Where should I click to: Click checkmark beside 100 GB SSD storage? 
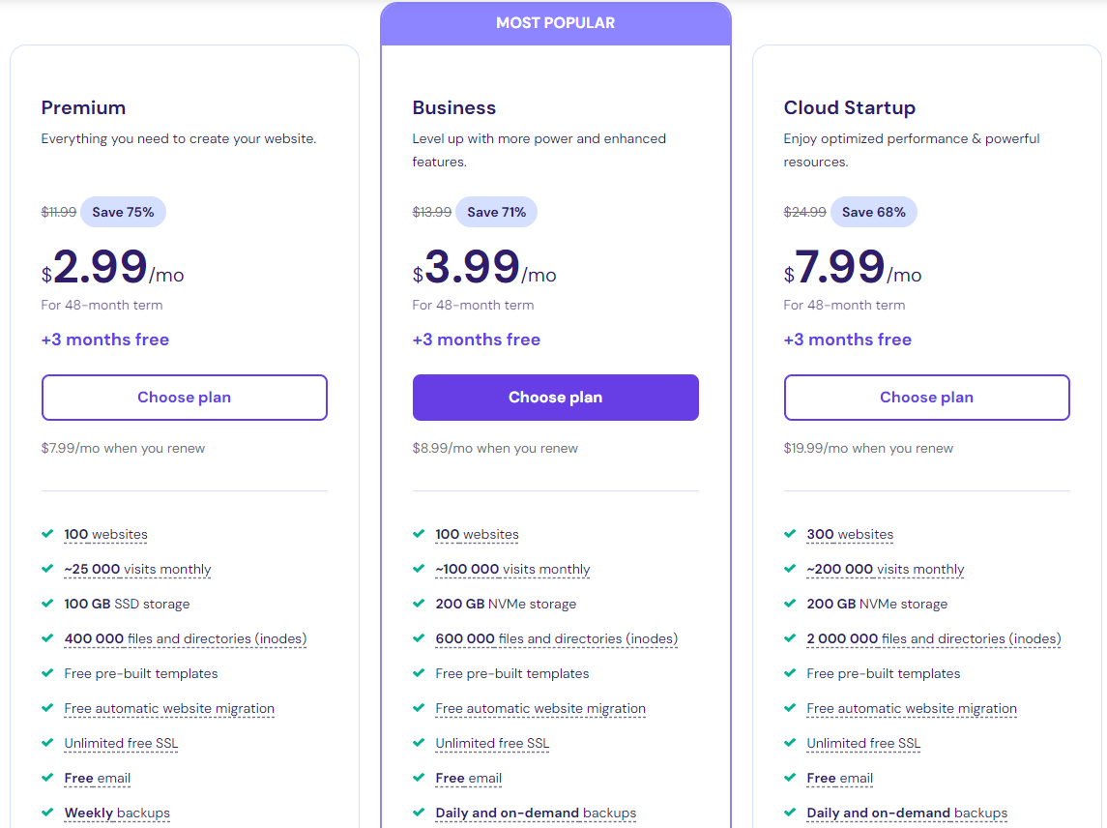pos(47,604)
